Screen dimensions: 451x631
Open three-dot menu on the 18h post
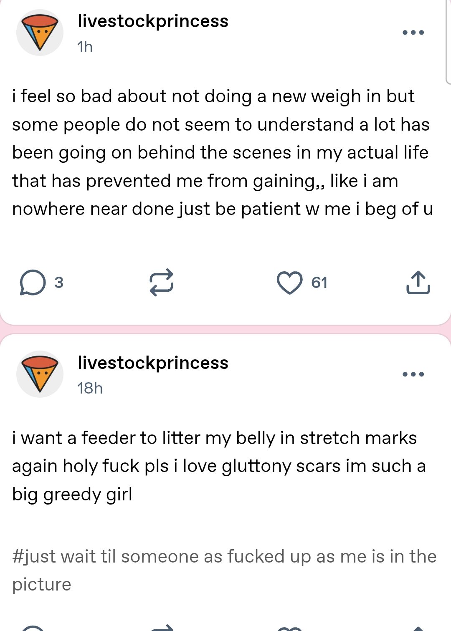[x=413, y=374]
